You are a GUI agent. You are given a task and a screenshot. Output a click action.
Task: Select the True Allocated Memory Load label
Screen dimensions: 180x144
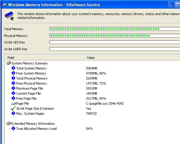36,129
